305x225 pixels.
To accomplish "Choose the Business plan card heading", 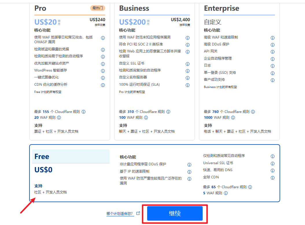I will (x=134, y=8).
